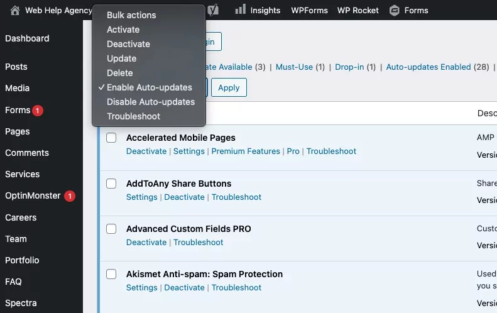Open Settings for Accelerated Mobile Pages

tap(189, 151)
